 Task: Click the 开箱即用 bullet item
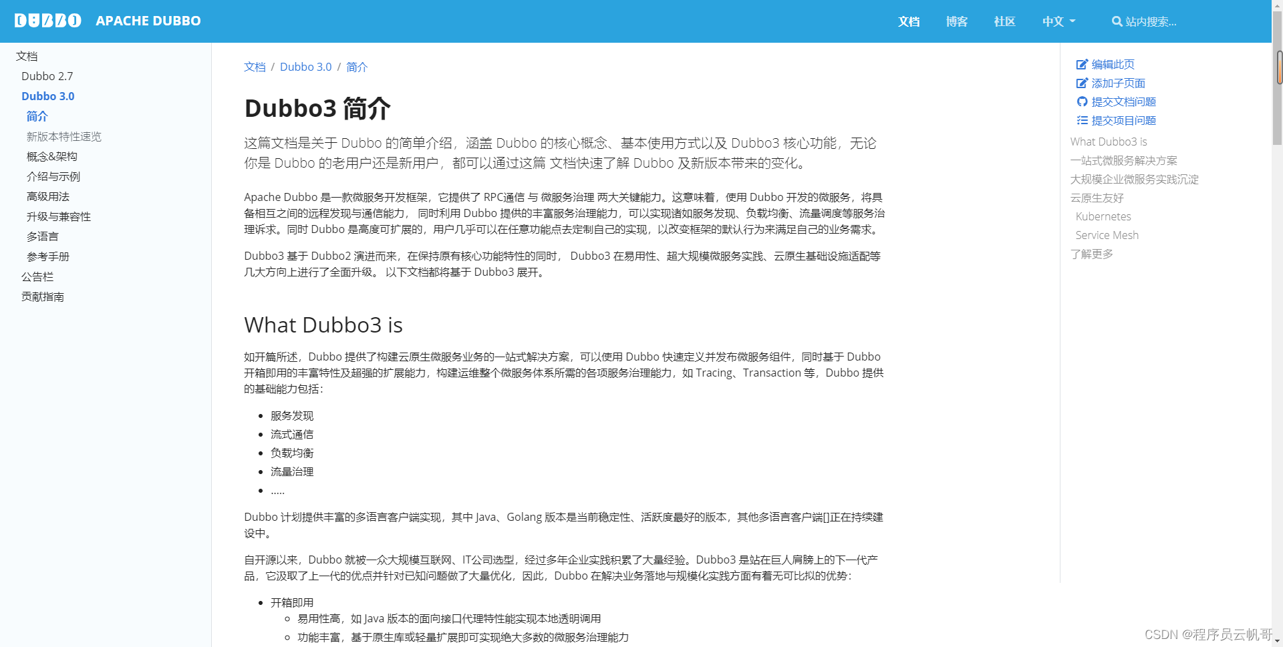pos(292,603)
